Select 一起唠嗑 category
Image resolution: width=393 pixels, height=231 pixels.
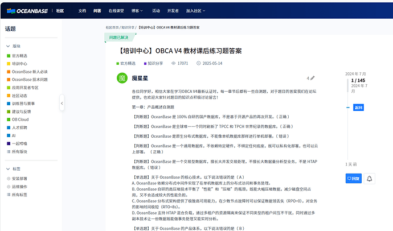click(19, 143)
